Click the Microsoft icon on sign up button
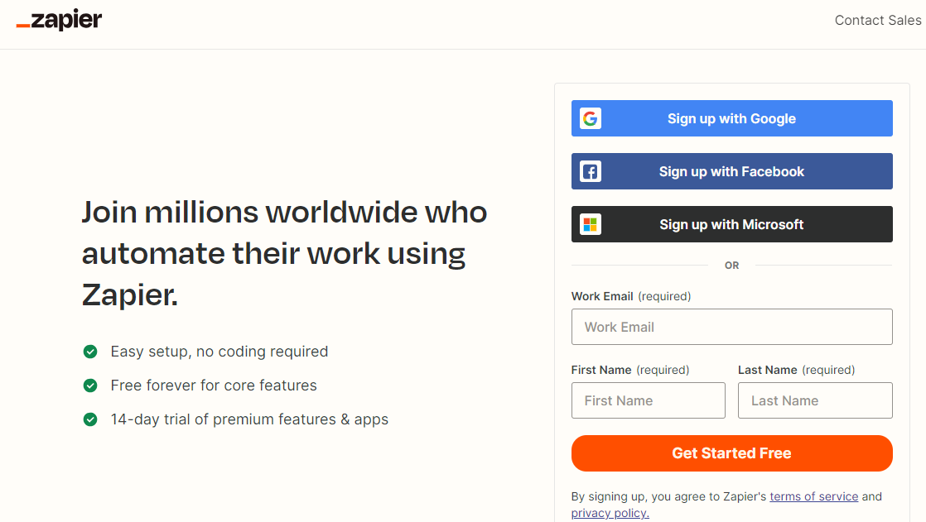Viewport: 926px width, 522px height. point(590,224)
